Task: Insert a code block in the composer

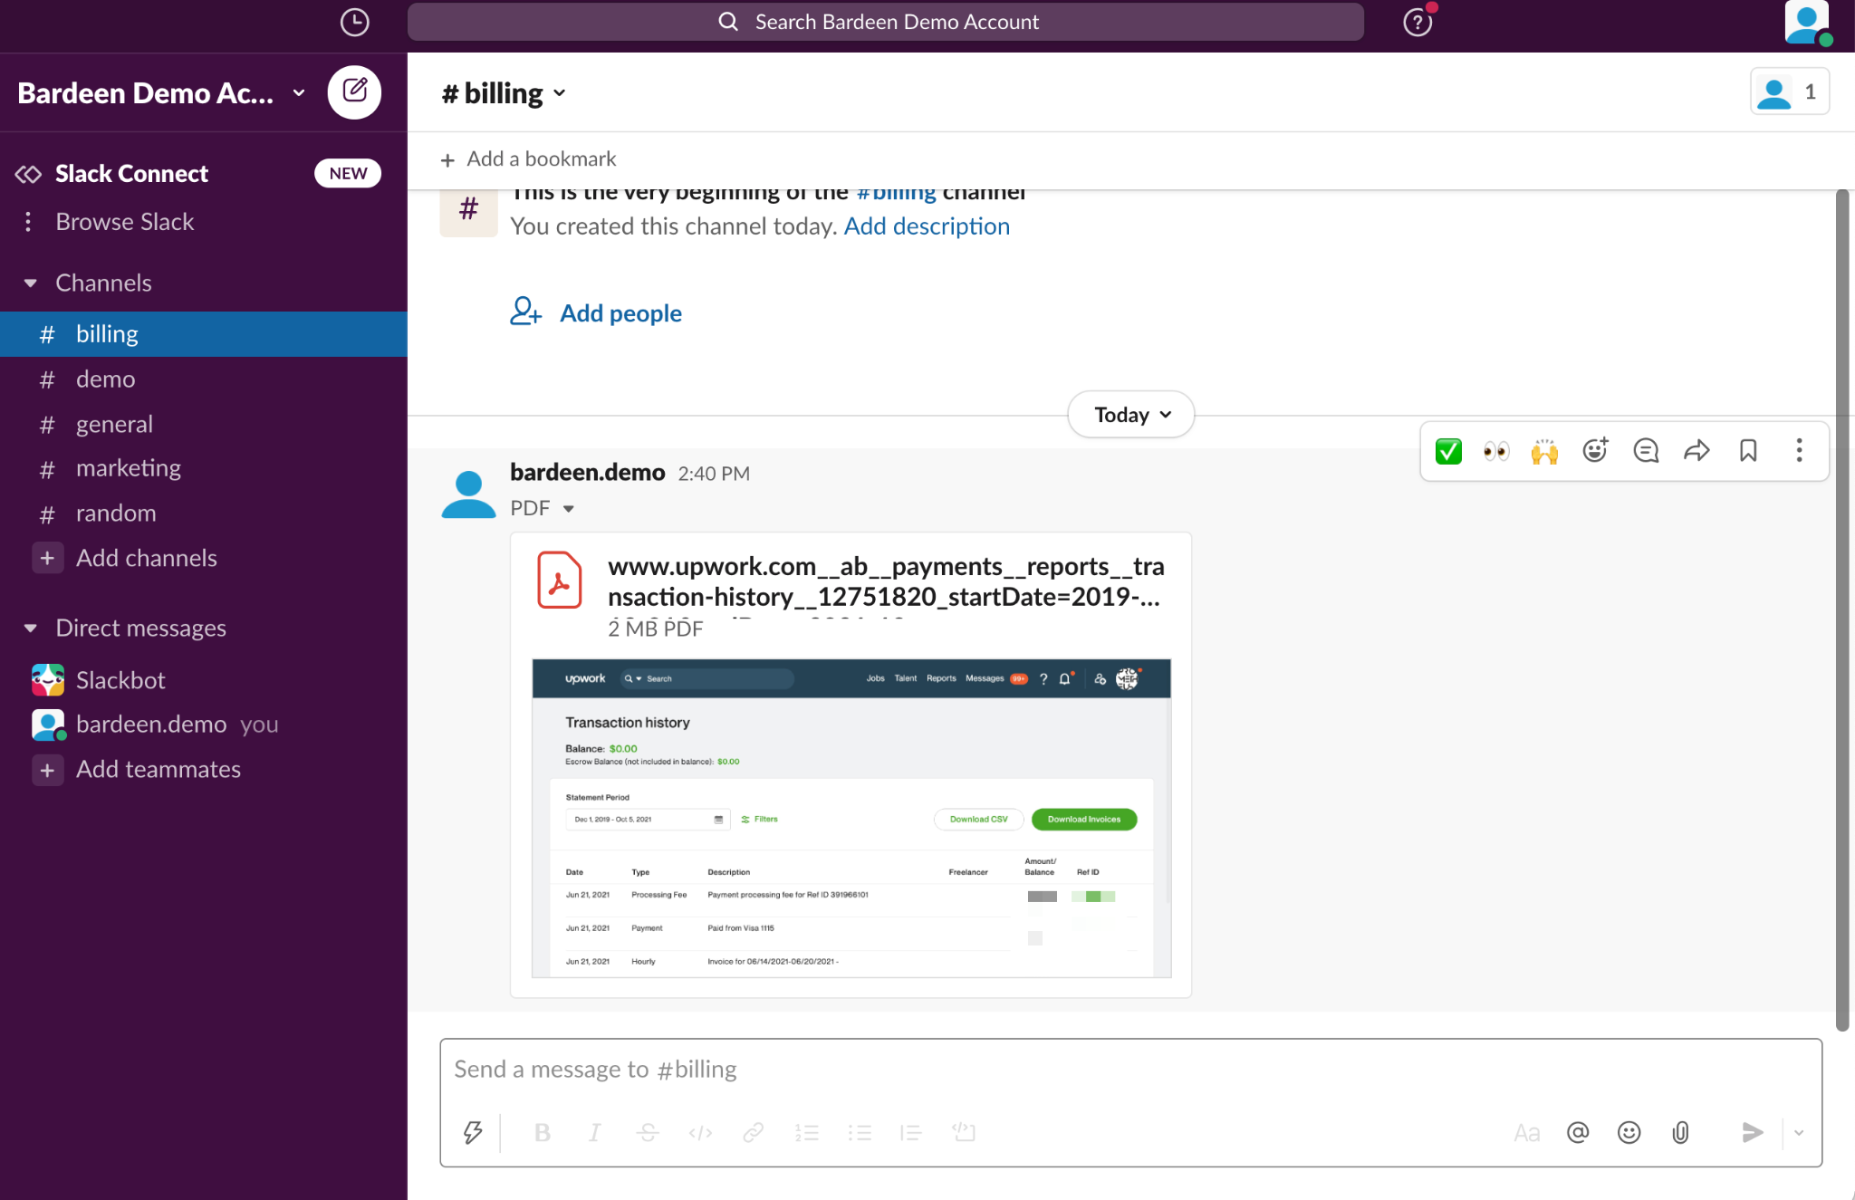Action: 963,1132
